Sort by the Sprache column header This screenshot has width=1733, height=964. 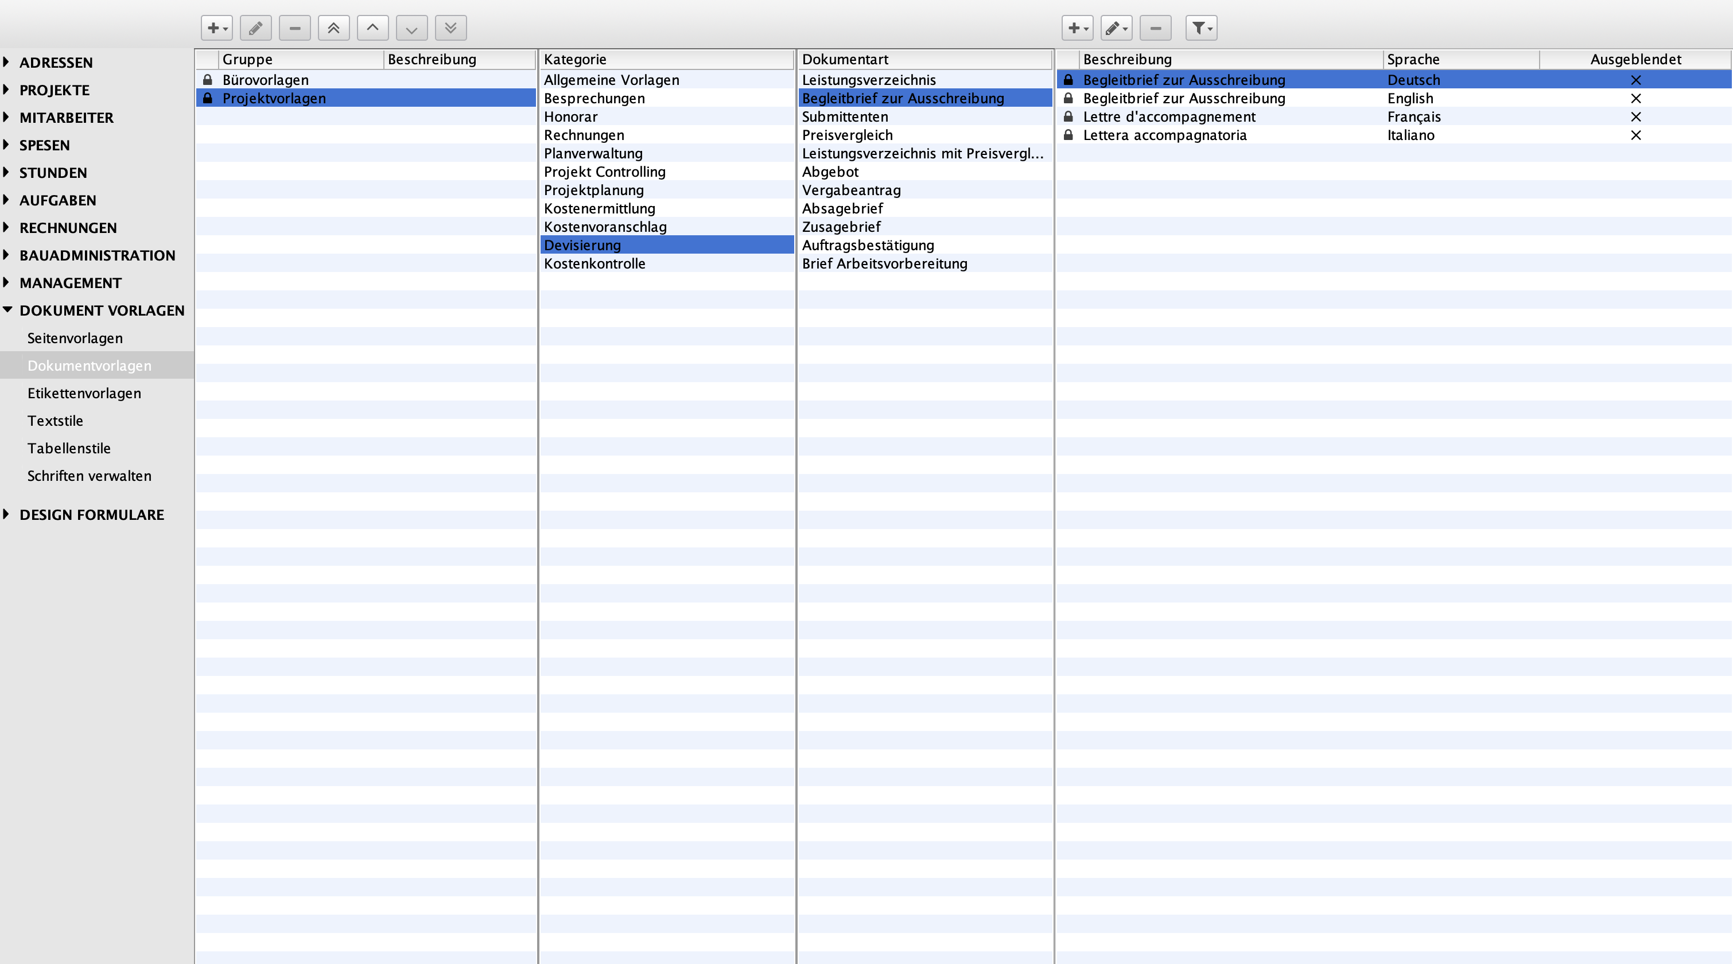[x=1413, y=59]
